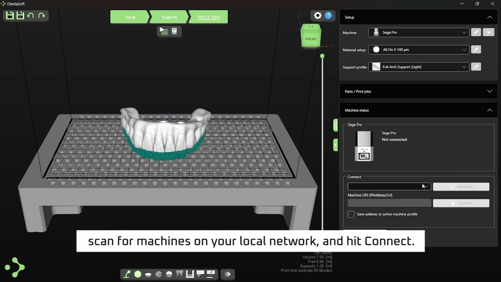Screen dimensions: 501x282
Task: Edit the Sega Pro machine with pencil button
Action: click(x=476, y=33)
